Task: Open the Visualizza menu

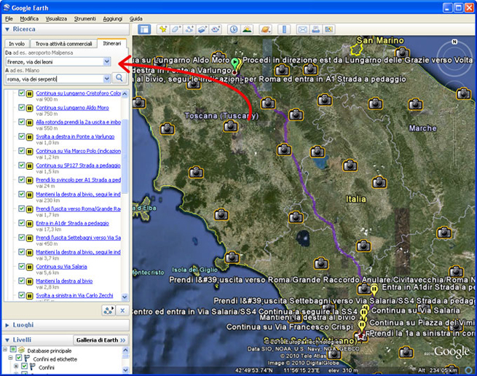Action: [x=56, y=18]
